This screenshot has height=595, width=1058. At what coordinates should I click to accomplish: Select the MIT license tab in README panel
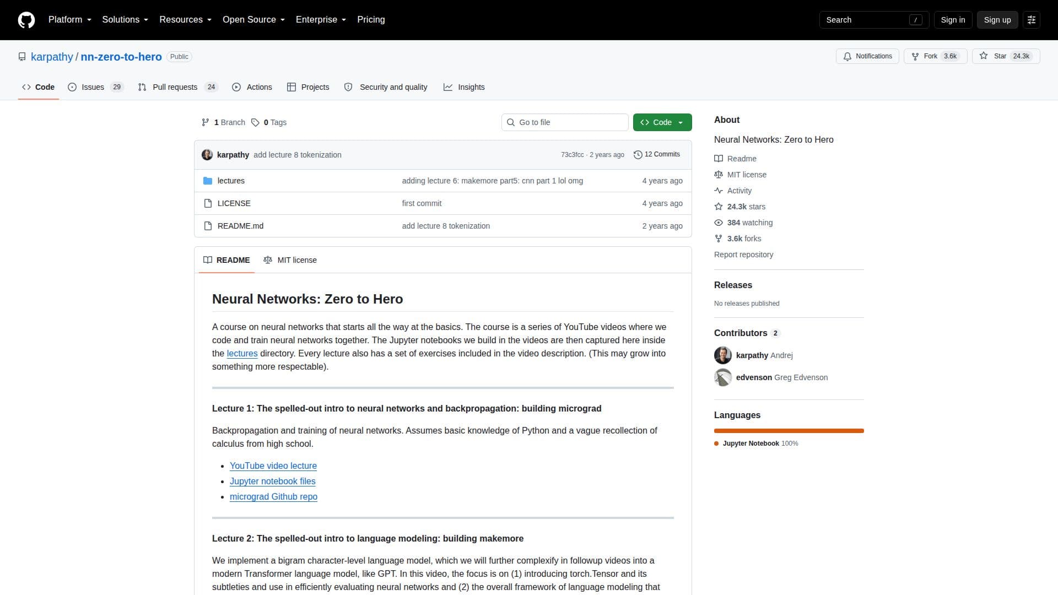point(290,260)
